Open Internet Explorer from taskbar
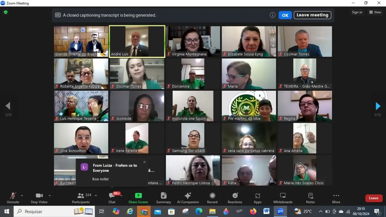This screenshot has width=386, height=217. (130, 211)
